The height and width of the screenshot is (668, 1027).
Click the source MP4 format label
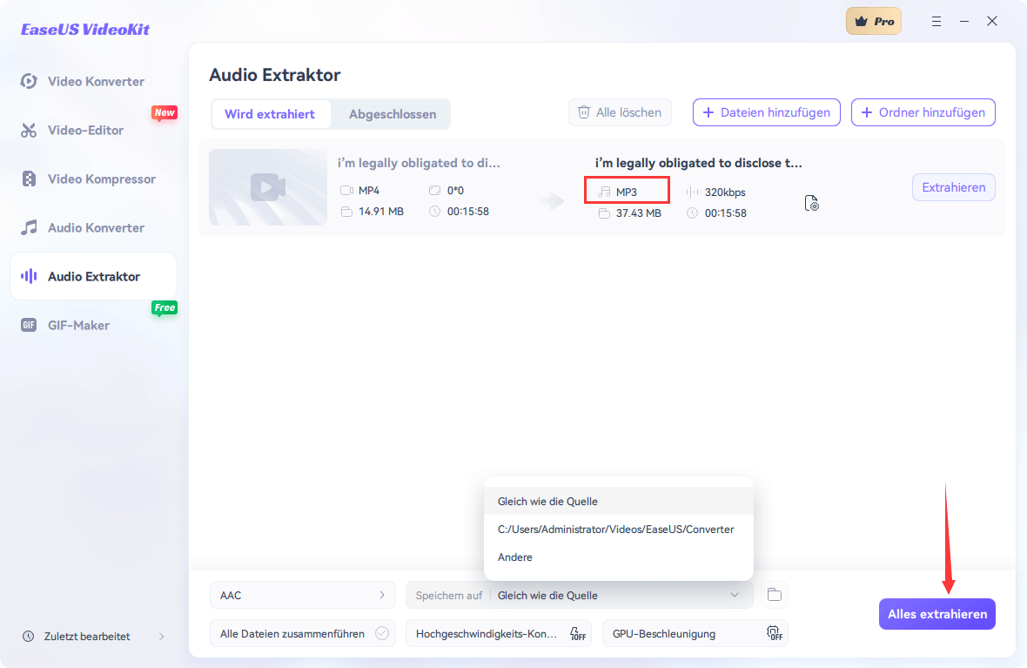coord(369,190)
